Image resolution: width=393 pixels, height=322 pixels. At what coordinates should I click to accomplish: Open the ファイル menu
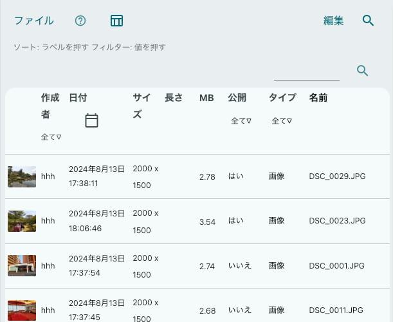coord(34,21)
